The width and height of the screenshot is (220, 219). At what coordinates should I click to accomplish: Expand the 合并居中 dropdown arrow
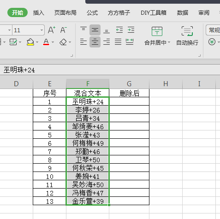pyautogui.click(x=169, y=42)
